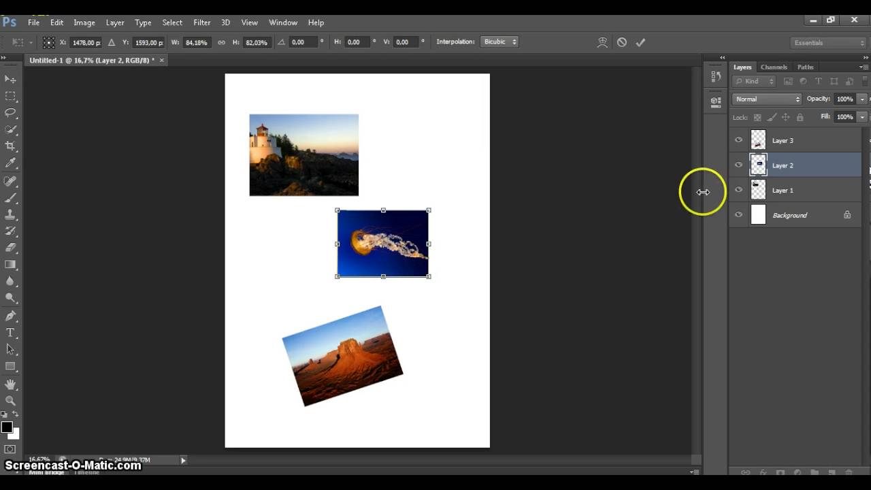Open the File menu
Viewport: 871px width, 490px height.
(33, 22)
